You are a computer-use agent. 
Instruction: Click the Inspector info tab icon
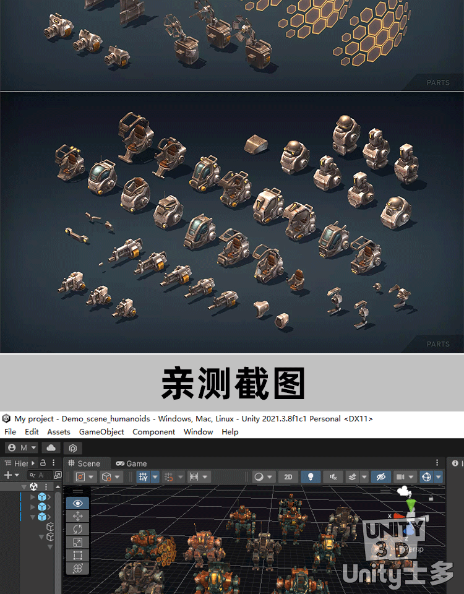pos(455,463)
